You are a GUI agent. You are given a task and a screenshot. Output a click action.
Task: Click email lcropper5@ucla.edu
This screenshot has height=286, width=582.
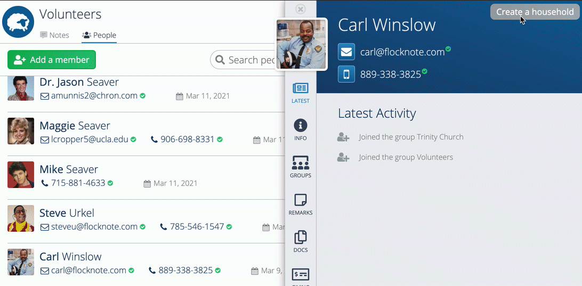click(x=90, y=140)
